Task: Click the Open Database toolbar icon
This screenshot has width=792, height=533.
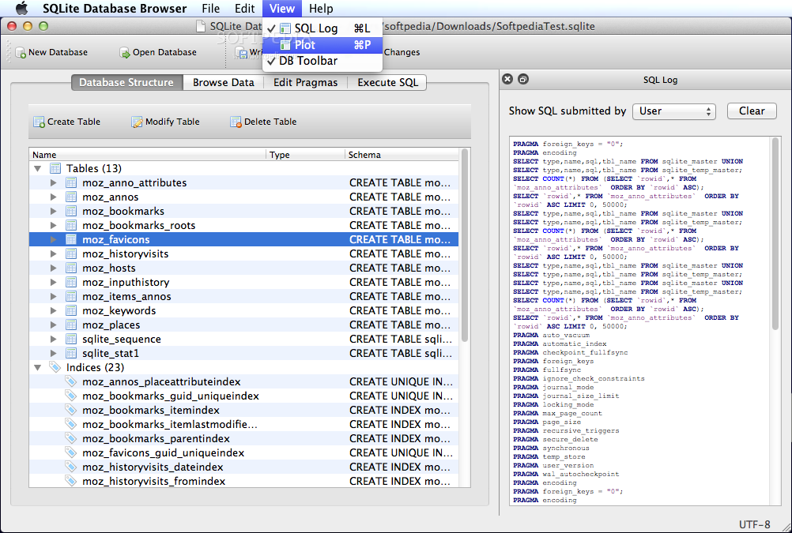Action: click(x=125, y=52)
